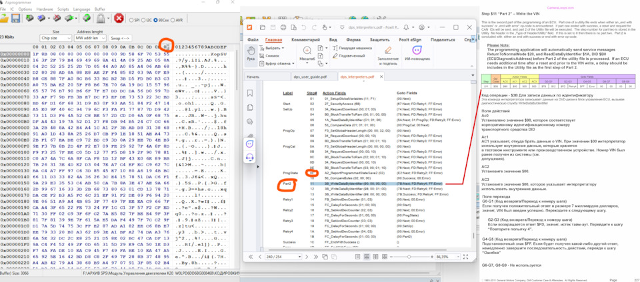The height and width of the screenshot is (282, 640).
Task: Click the Снимок snapshot tool
Action: [x=269, y=56]
